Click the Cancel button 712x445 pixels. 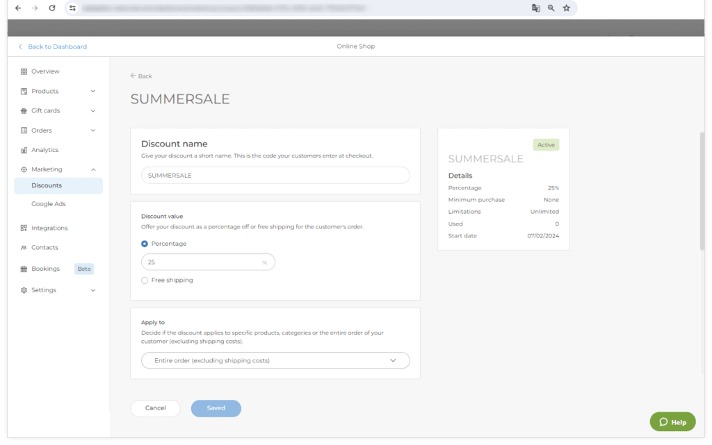155,408
